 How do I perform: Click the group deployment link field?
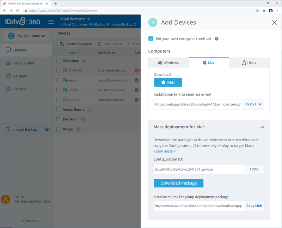(198, 206)
